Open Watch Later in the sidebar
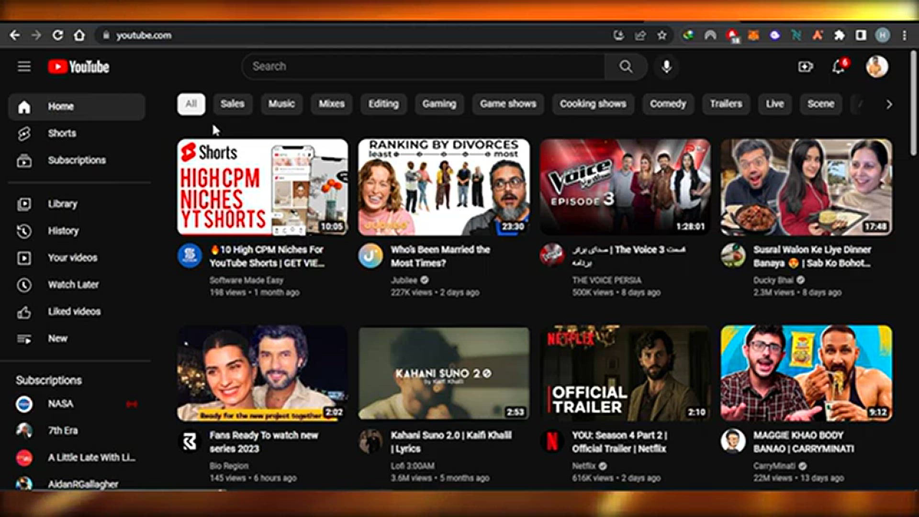The height and width of the screenshot is (517, 919). point(77,284)
